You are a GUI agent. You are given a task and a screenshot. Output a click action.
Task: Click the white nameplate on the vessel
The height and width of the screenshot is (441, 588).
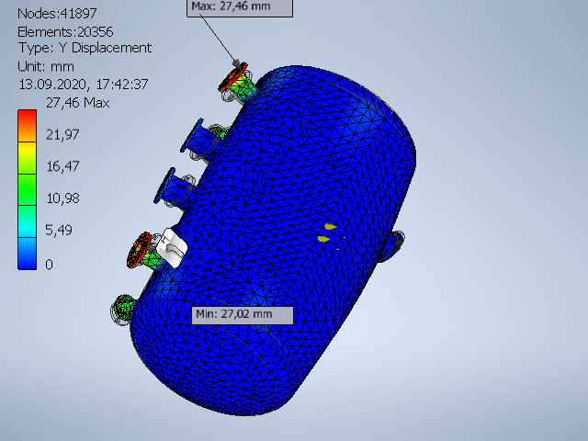pos(172,248)
